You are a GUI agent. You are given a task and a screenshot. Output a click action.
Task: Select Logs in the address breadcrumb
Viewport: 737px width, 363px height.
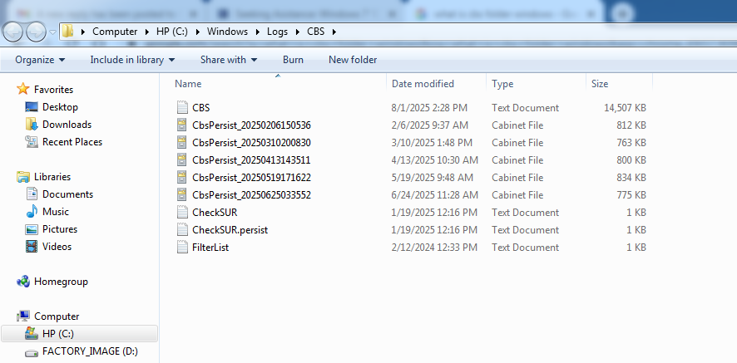point(277,32)
